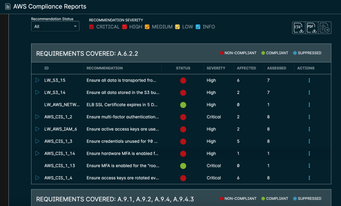The image size is (341, 206).
Task: Expand the LW_S3_14 row
Action: [x=37, y=92]
